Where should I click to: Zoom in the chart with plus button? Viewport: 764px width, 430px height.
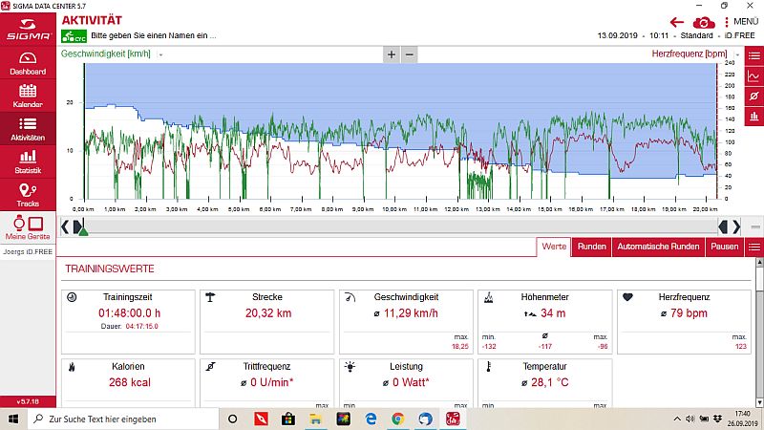coord(392,54)
